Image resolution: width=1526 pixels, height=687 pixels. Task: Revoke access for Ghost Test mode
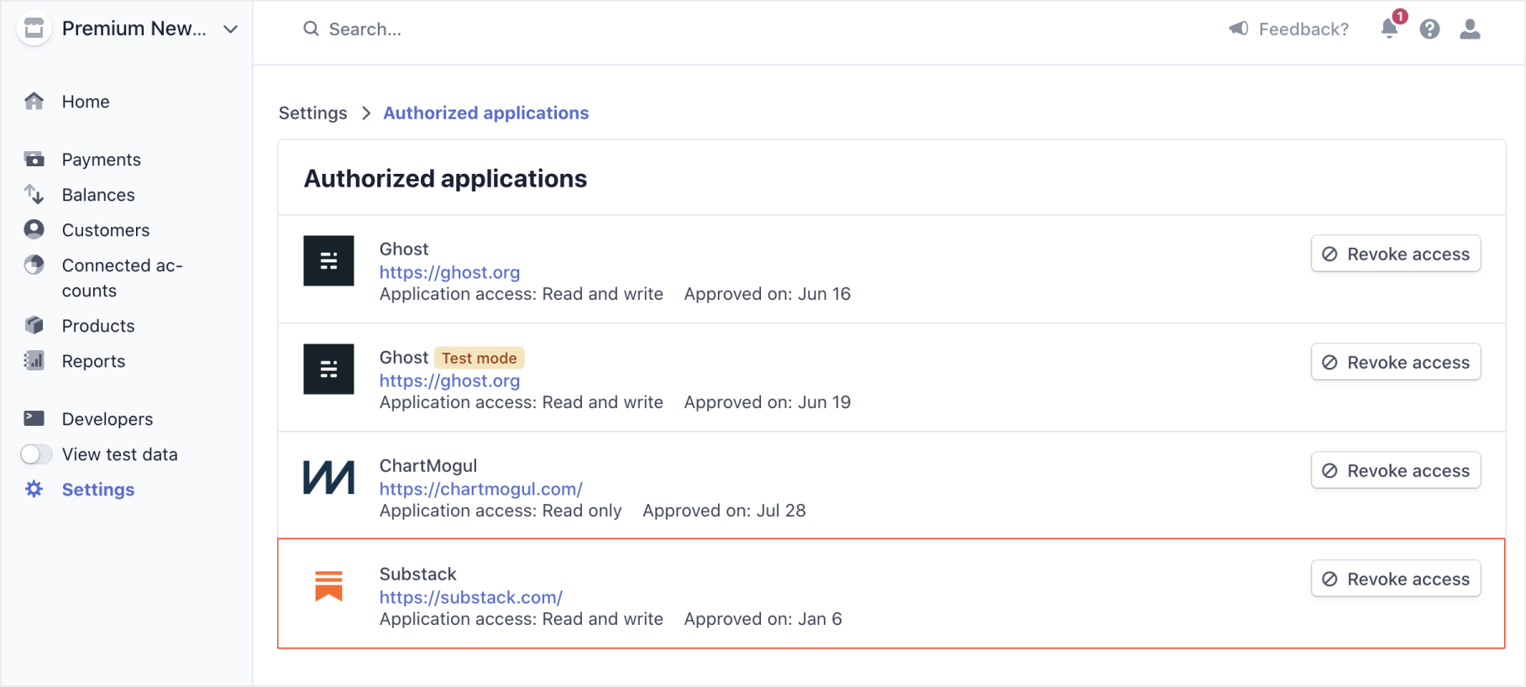[1396, 362]
